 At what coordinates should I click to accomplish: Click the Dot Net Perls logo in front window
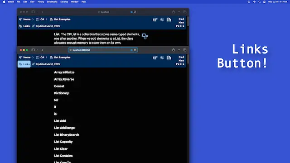point(180,61)
